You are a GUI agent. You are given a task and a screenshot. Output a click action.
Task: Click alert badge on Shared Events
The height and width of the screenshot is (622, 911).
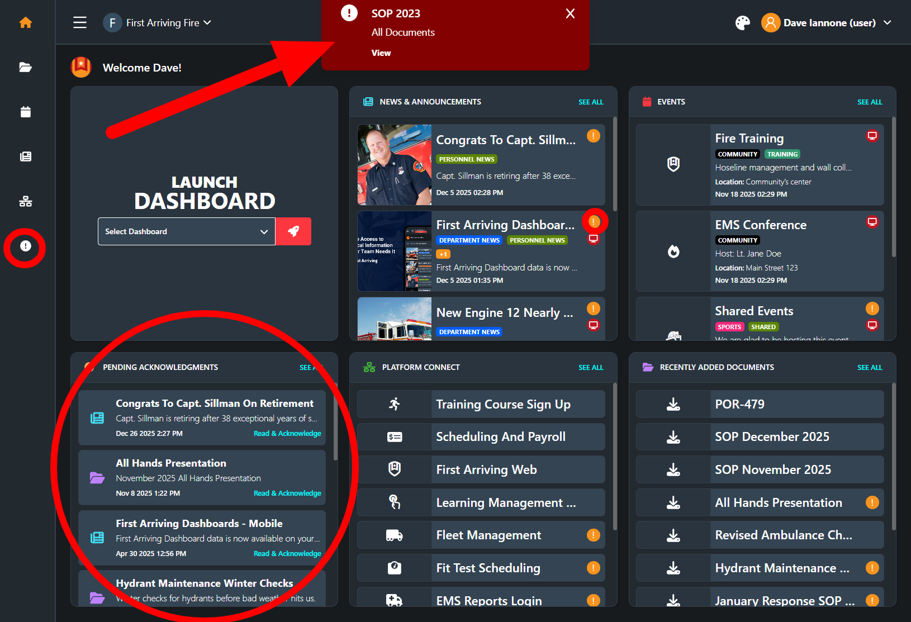[872, 308]
